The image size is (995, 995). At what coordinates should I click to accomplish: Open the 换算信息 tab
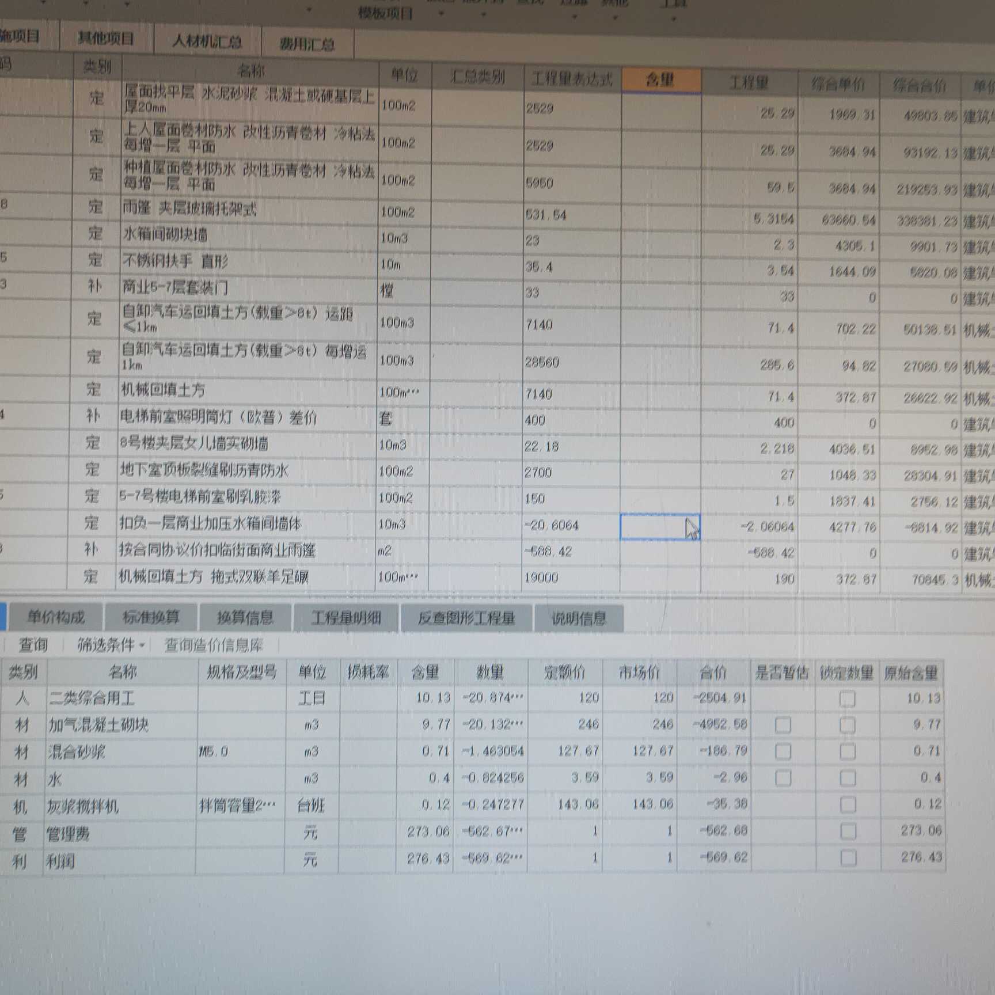click(x=245, y=618)
